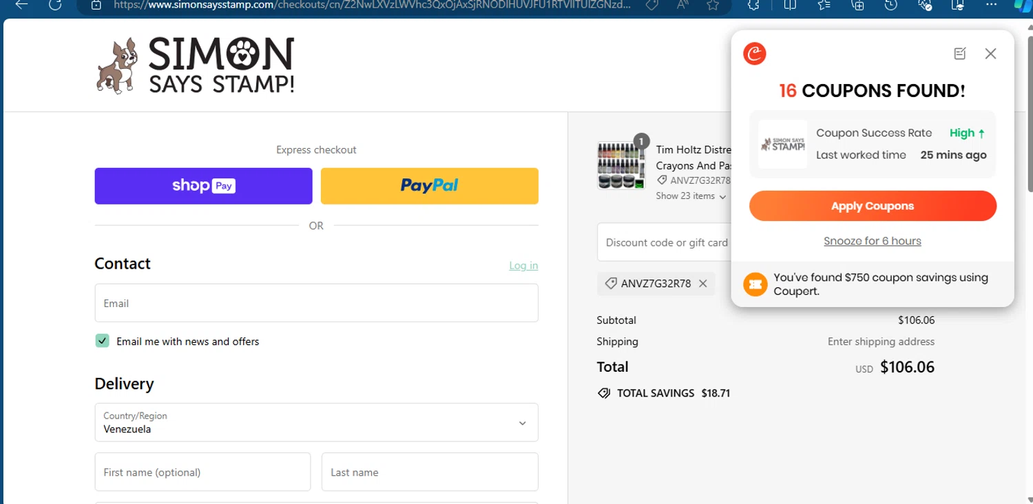Click the Apply Coupons button
Viewport: 1033px width, 504px height.
click(873, 206)
